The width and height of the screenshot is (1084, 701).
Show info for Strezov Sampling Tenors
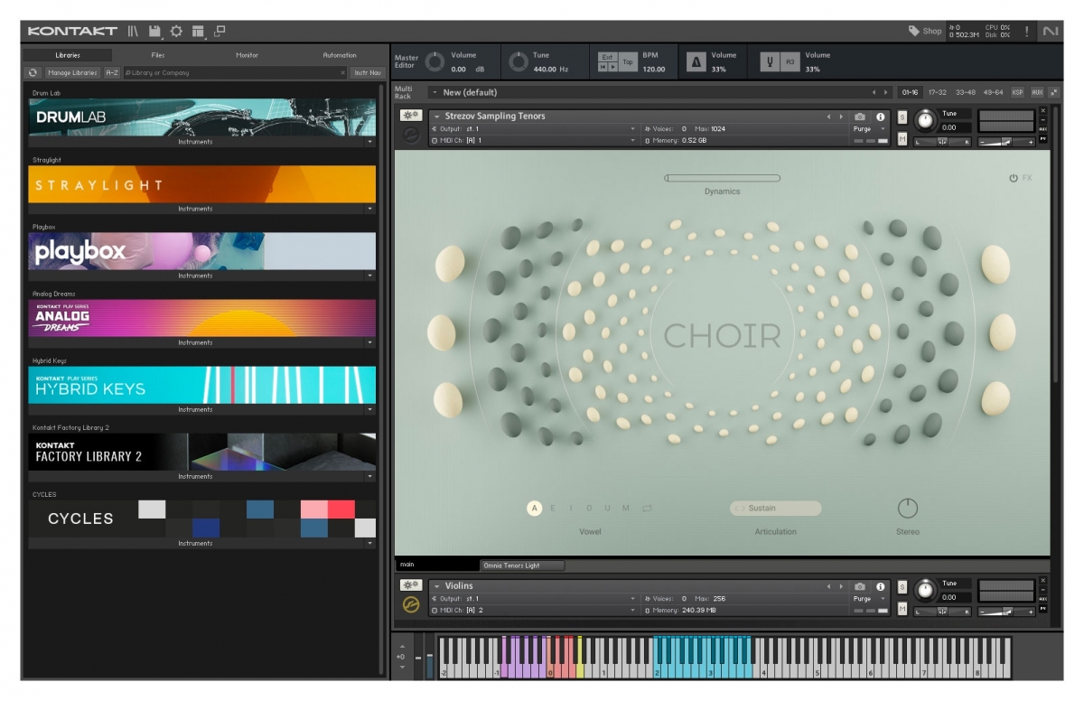coord(880,117)
